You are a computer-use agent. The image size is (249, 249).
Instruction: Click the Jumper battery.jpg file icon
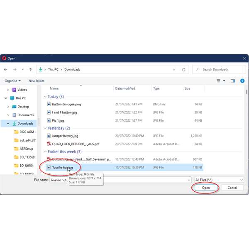coord(49,136)
